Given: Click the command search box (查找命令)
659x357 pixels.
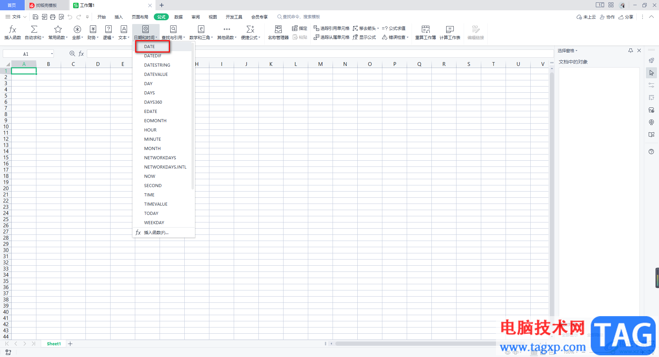Looking at the screenshot, I should (x=299, y=17).
